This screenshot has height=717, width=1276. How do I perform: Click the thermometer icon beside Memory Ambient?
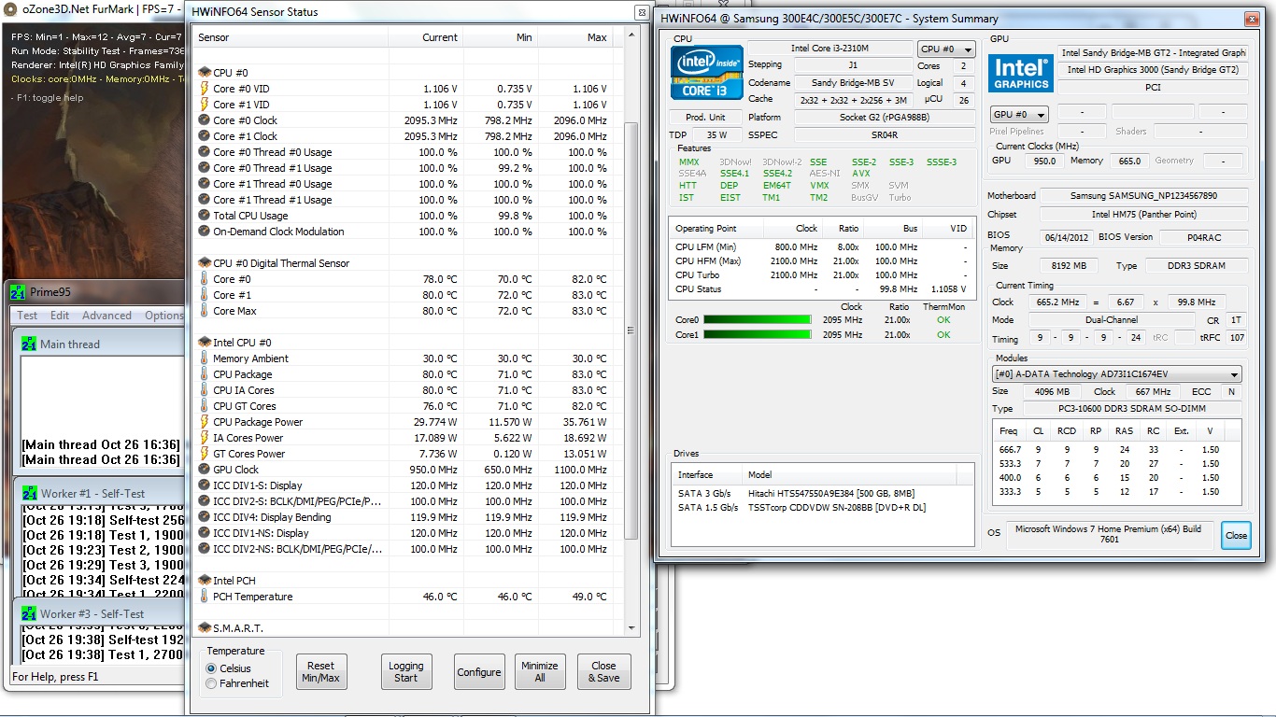[205, 358]
